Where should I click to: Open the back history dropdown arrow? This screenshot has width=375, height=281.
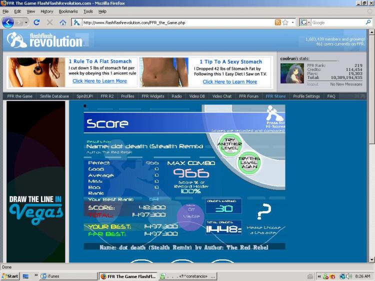click(x=26, y=22)
